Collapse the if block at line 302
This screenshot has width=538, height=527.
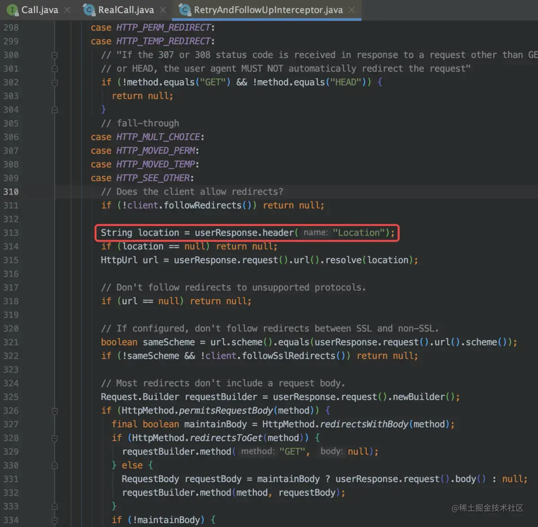coord(54,83)
